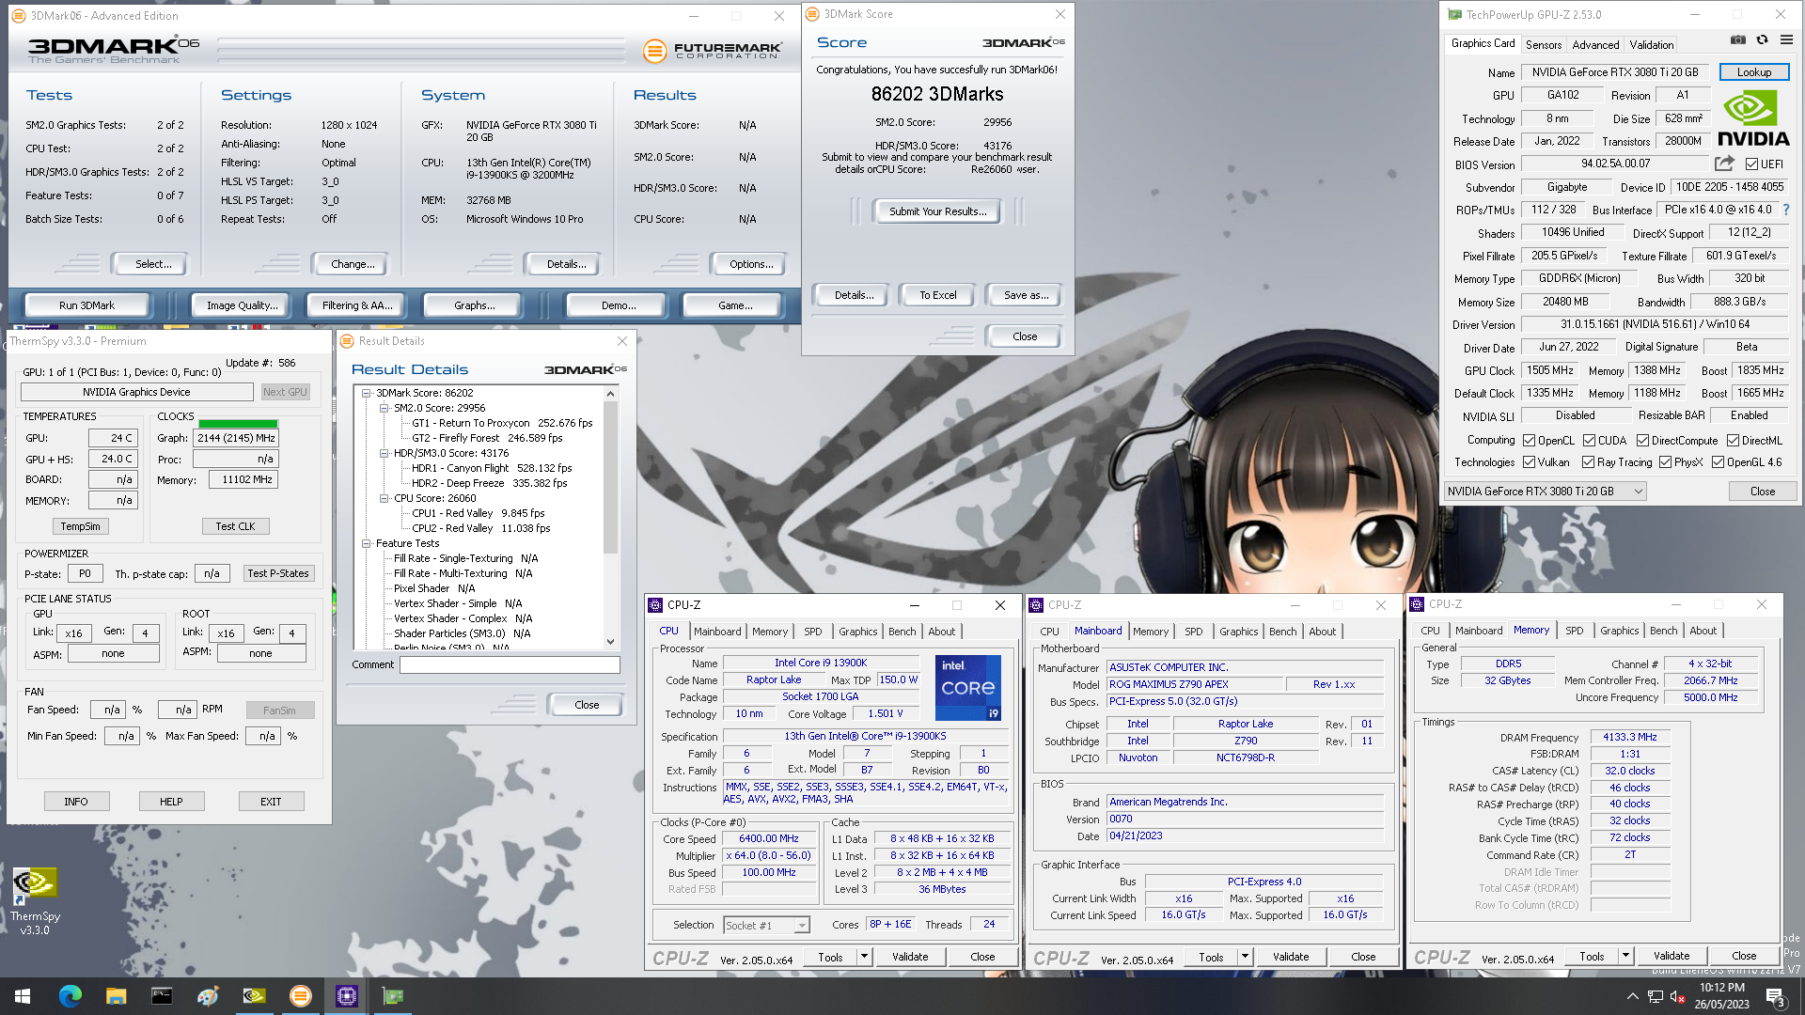The image size is (1805, 1015).
Task: Click the Futuremark Corporation logo
Action: tap(712, 51)
